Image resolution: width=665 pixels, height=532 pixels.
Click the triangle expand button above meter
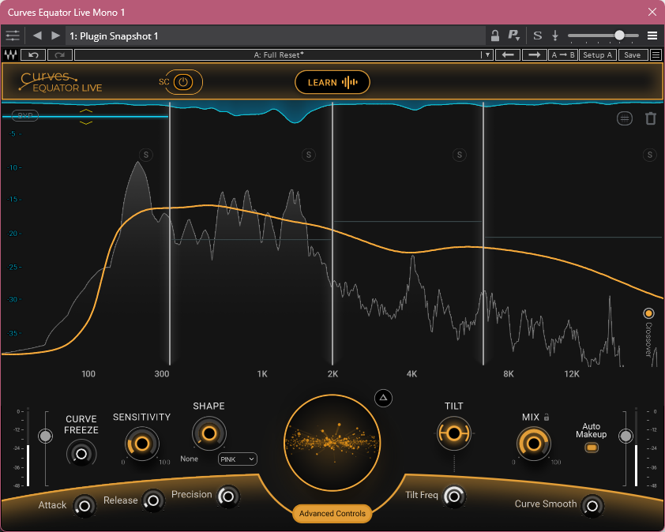tap(383, 398)
